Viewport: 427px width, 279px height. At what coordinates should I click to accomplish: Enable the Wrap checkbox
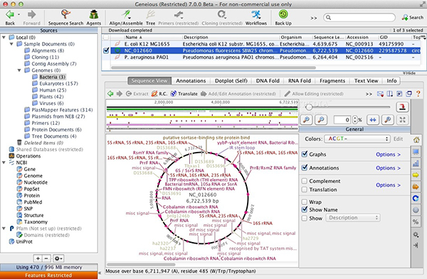305,202
